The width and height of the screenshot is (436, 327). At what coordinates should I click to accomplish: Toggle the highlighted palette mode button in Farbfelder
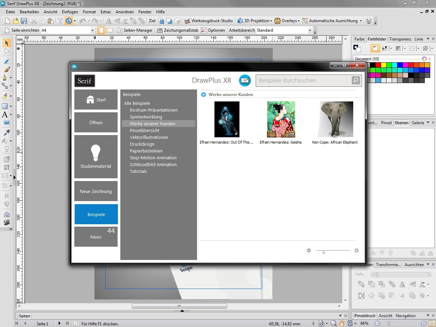pos(375,48)
